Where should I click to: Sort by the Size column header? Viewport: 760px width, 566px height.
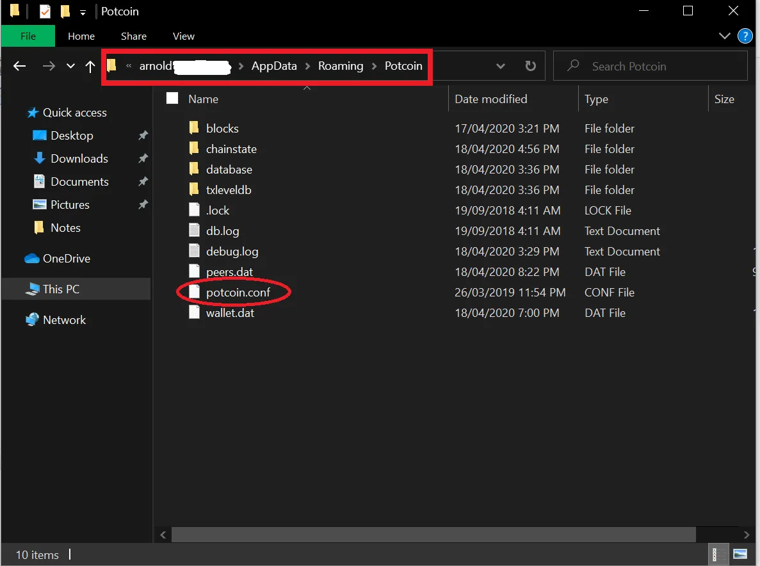click(x=724, y=99)
